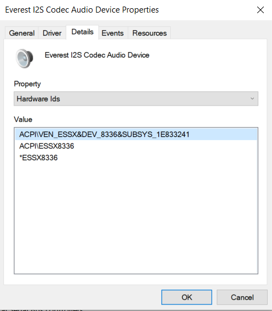Confirm with the OK button

point(187,297)
